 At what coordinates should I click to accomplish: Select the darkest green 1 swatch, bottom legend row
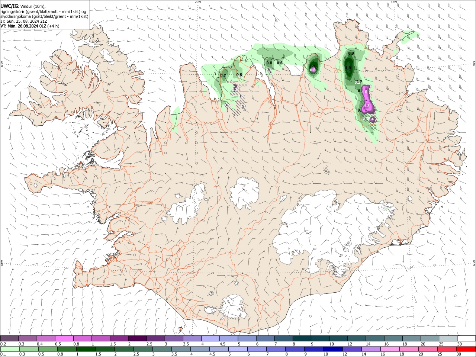click(86, 349)
